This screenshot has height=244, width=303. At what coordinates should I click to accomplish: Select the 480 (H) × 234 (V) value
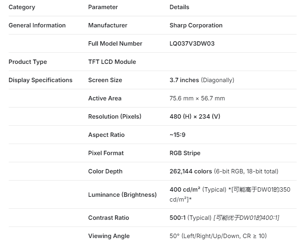[x=195, y=117]
